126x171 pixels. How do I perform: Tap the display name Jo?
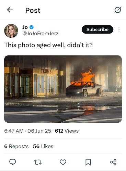click(x=25, y=27)
